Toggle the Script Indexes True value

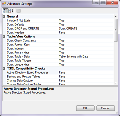(86, 48)
